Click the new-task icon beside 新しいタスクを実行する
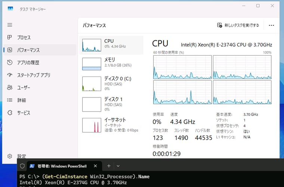284x187 pixels. coord(219,25)
